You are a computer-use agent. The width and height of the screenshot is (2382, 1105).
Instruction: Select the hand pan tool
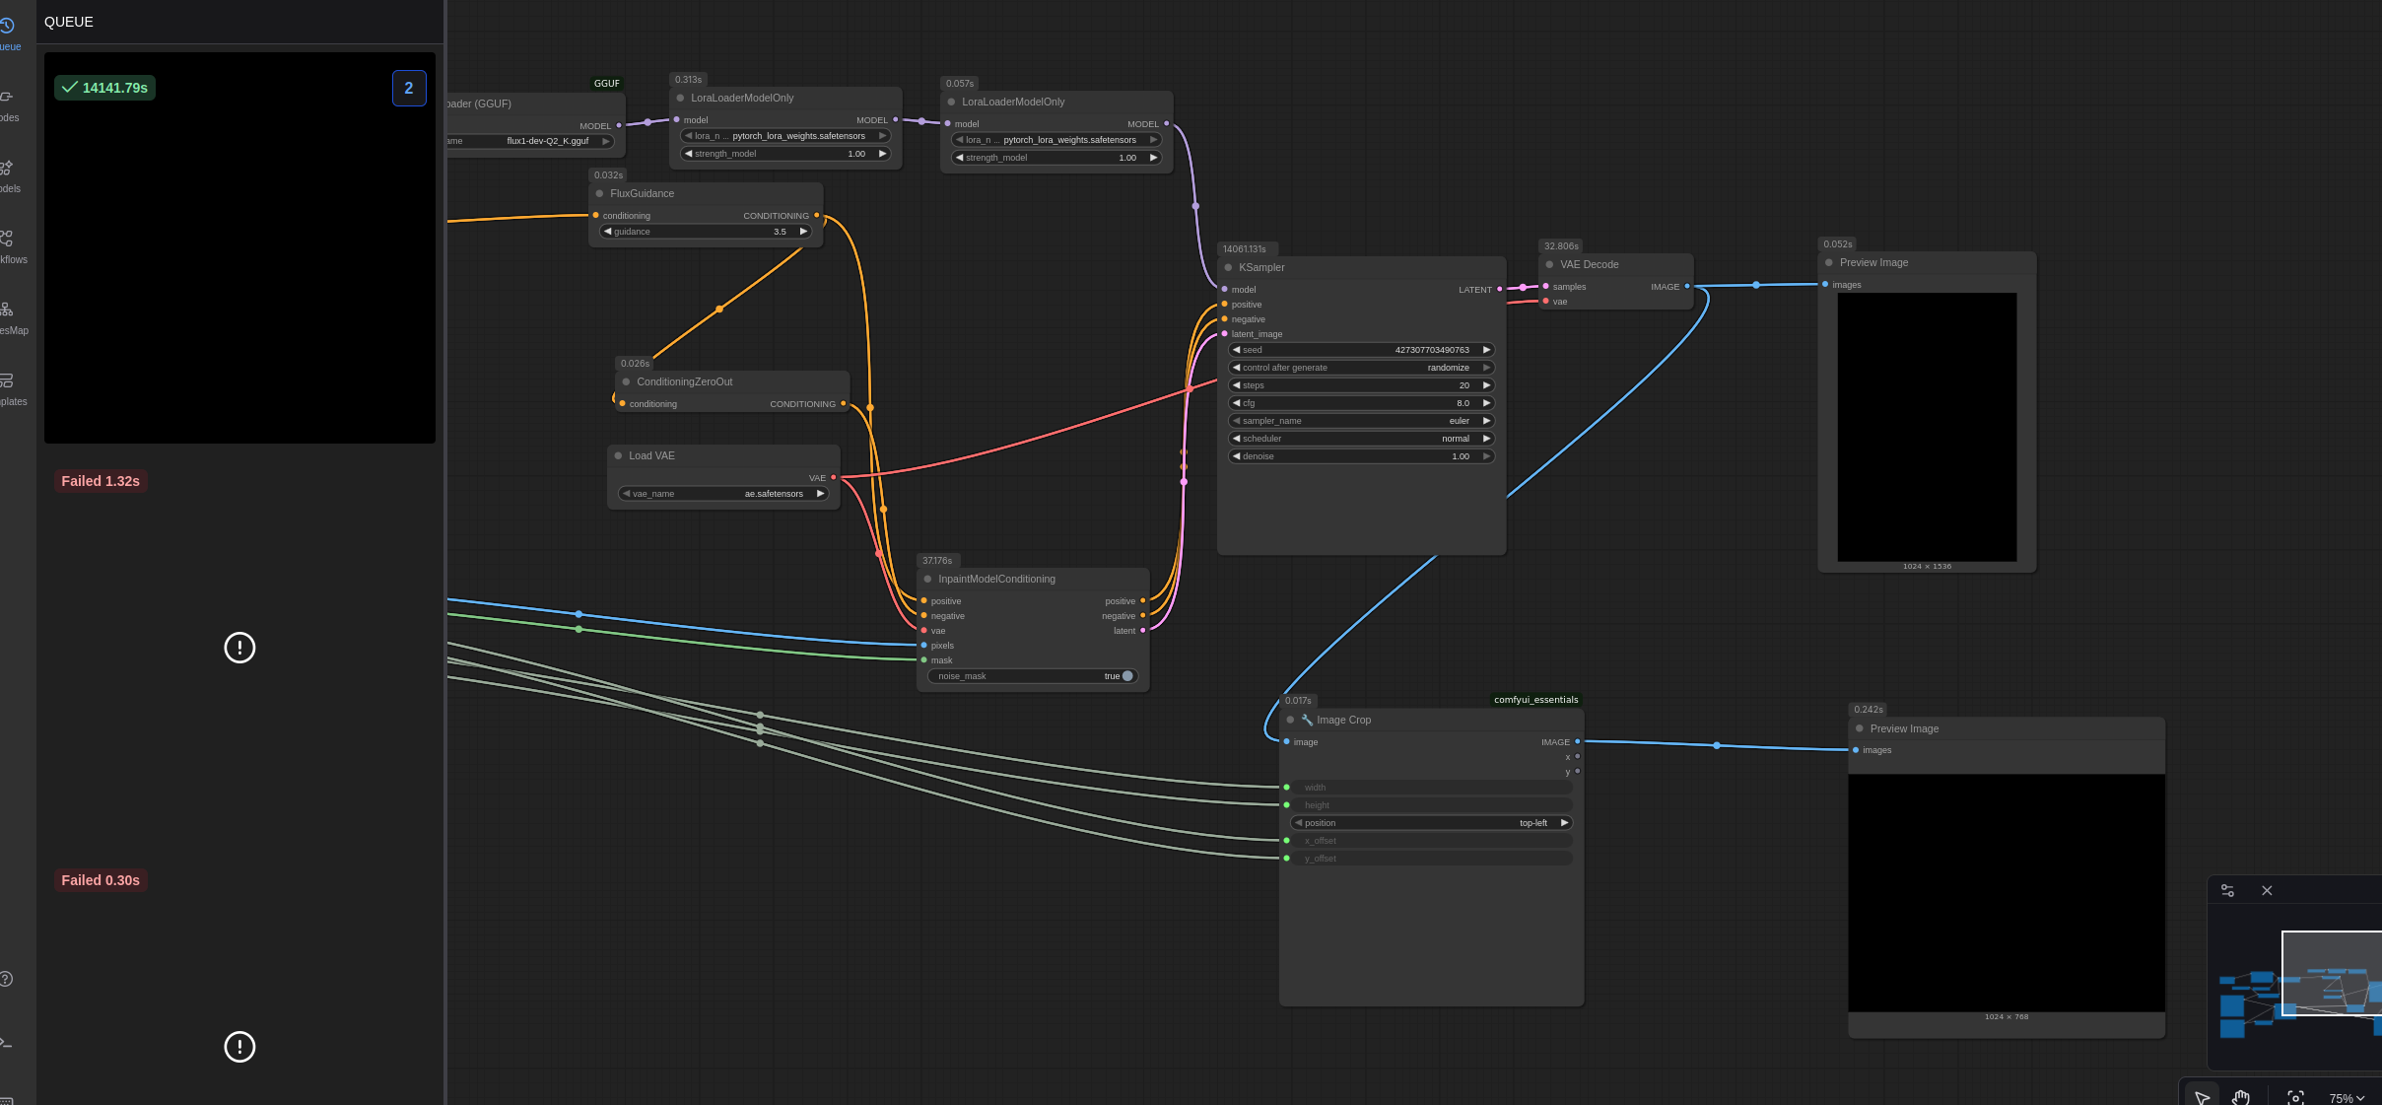point(2240,1096)
